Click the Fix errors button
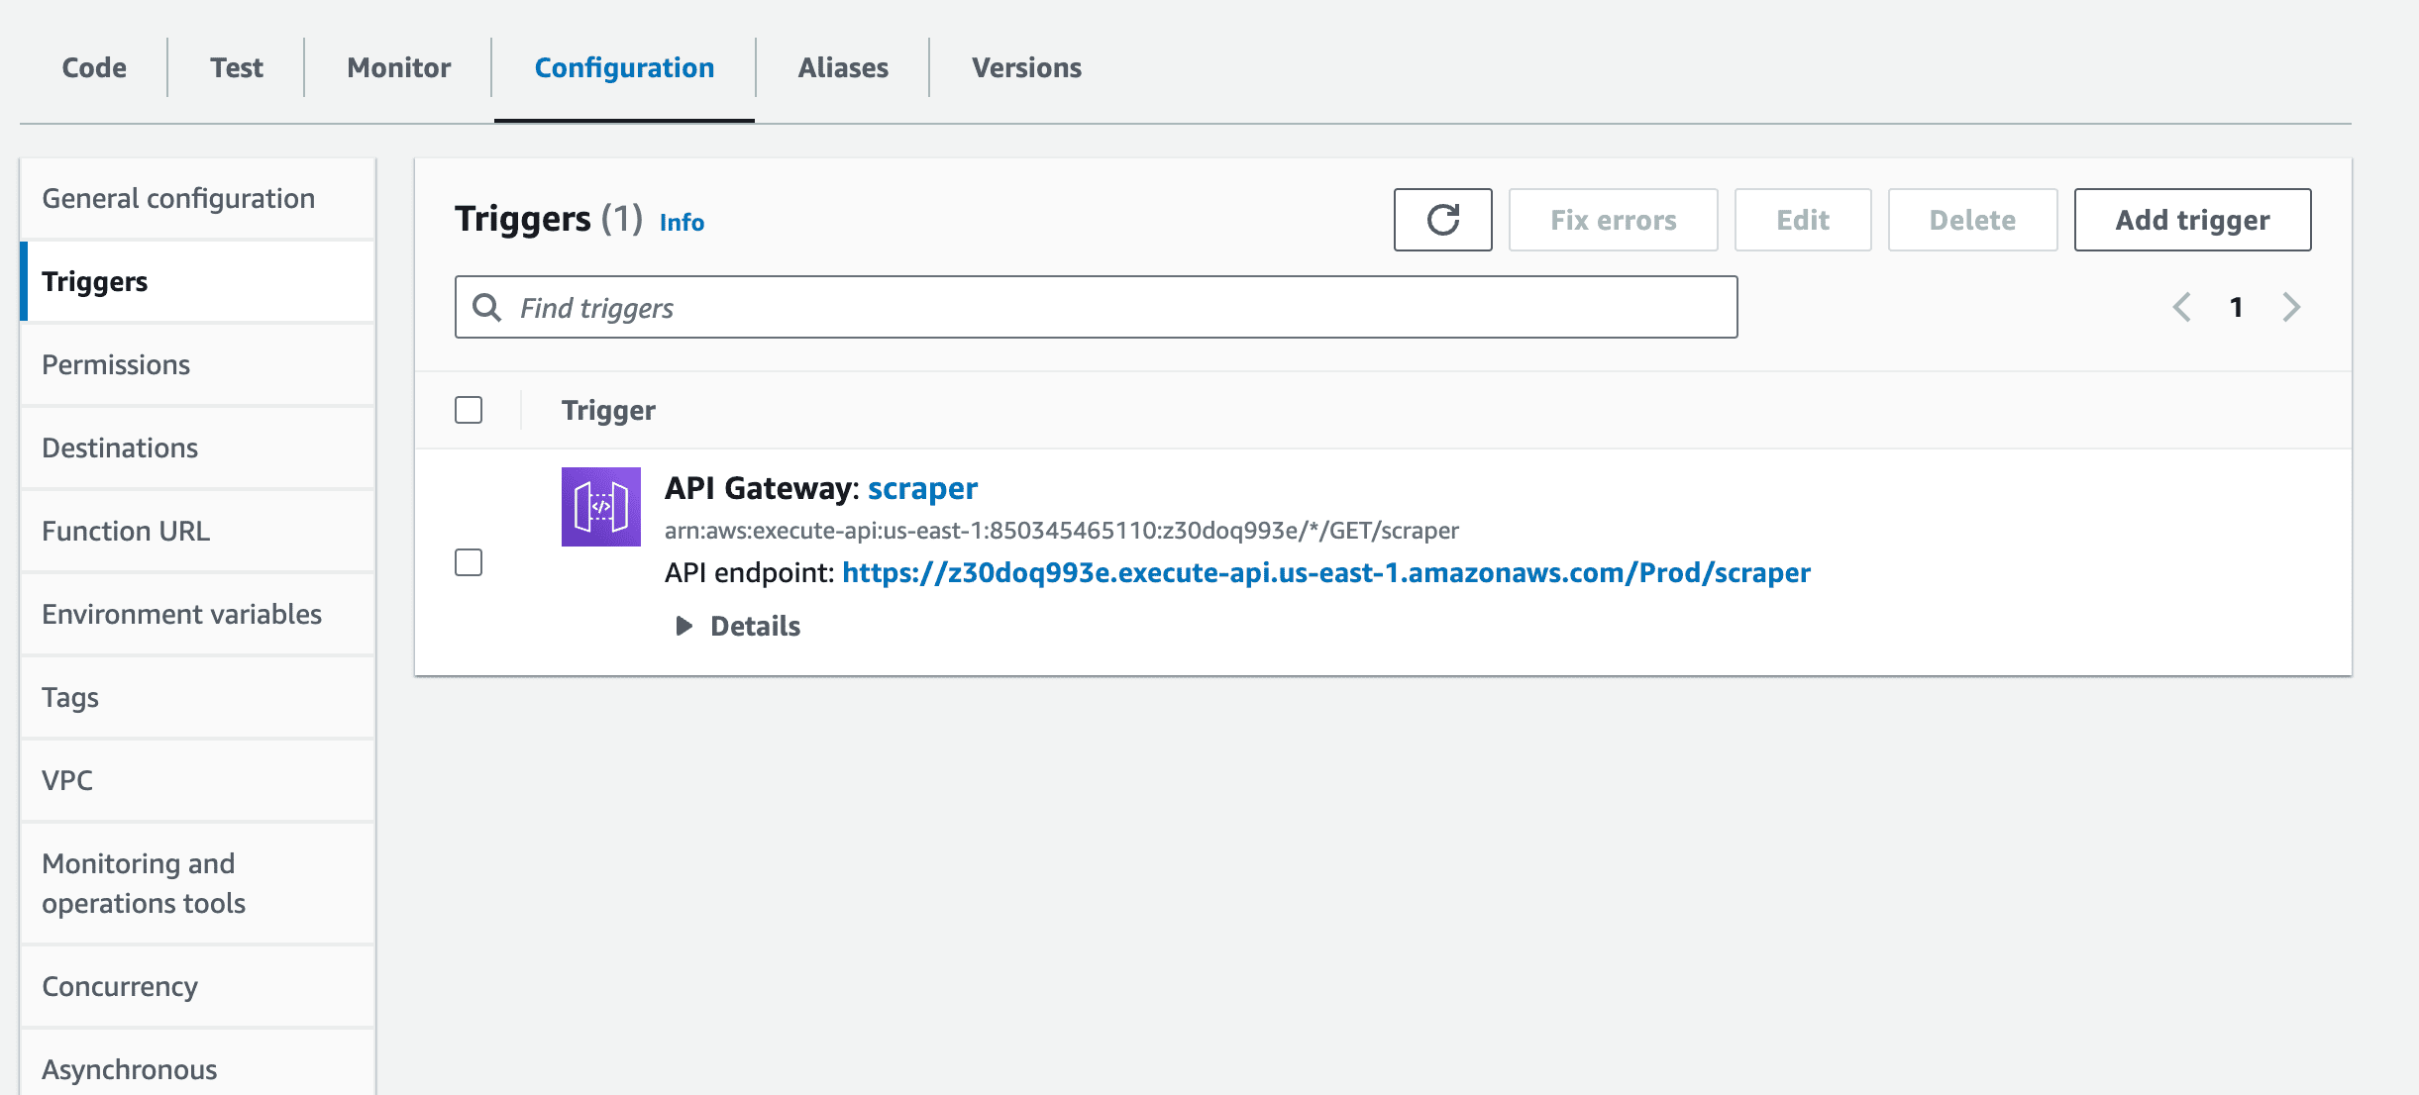 coord(1613,220)
